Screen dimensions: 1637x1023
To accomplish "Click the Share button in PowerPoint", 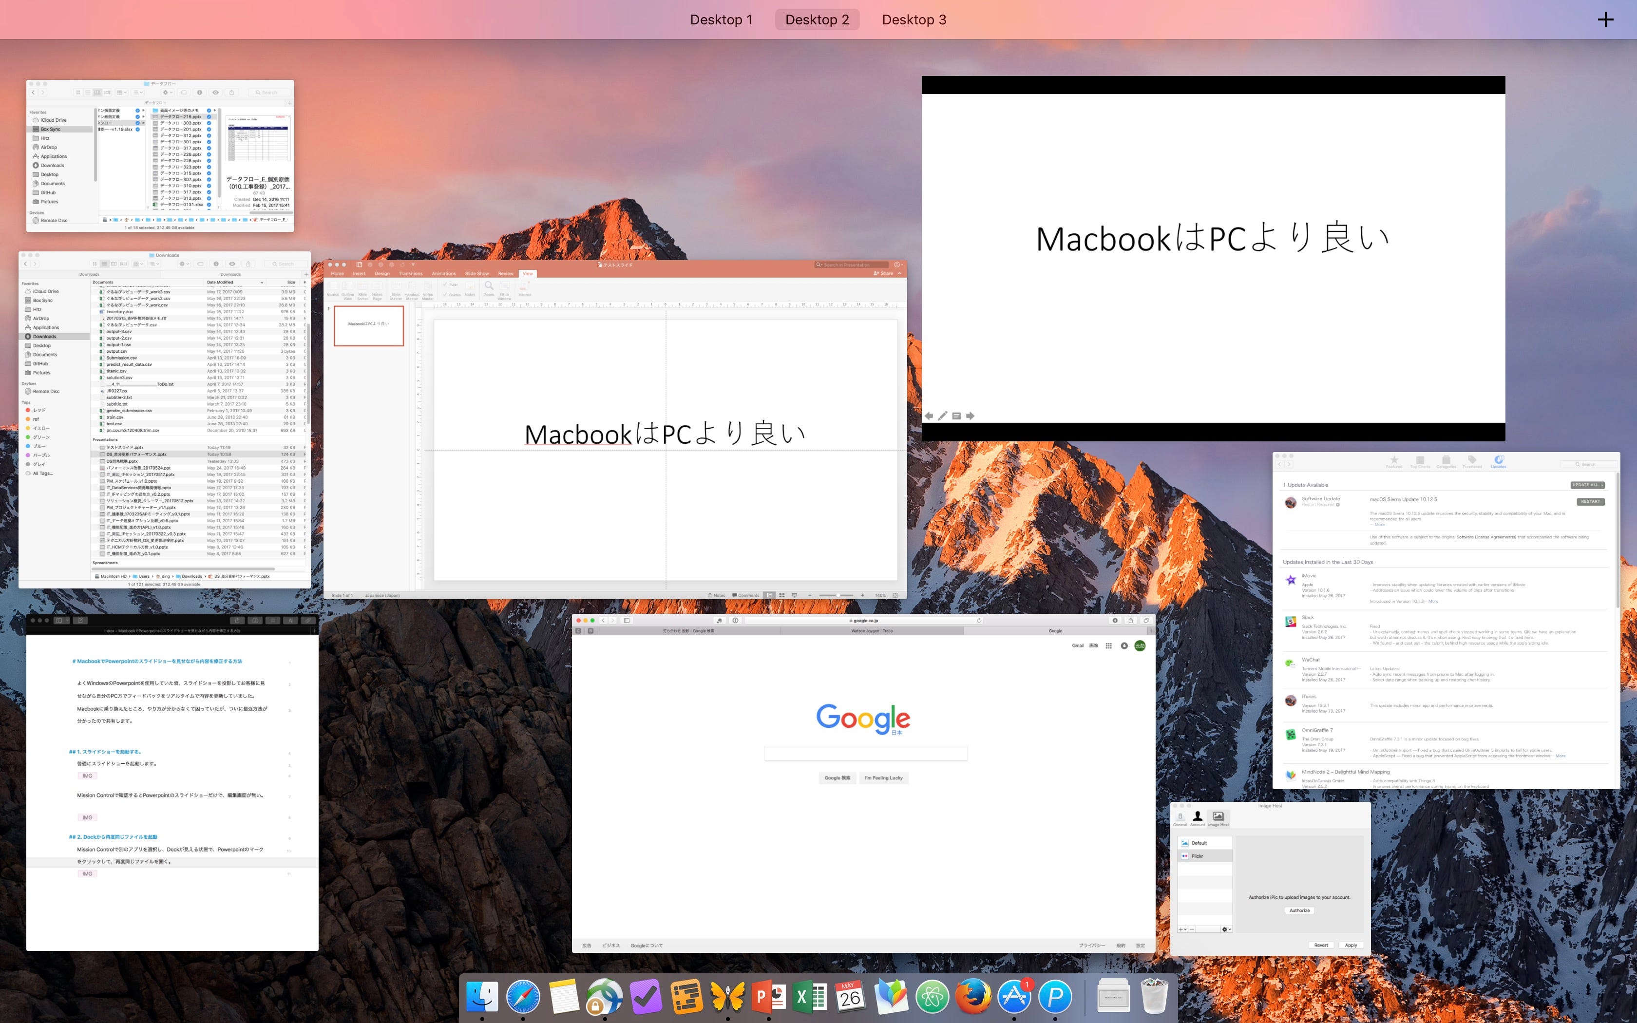I will pyautogui.click(x=883, y=273).
